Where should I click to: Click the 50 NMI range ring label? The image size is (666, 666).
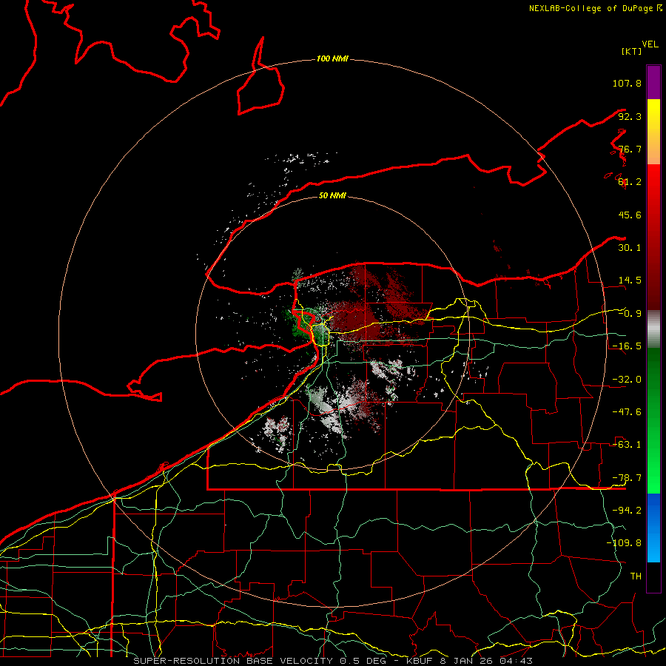[x=332, y=195]
